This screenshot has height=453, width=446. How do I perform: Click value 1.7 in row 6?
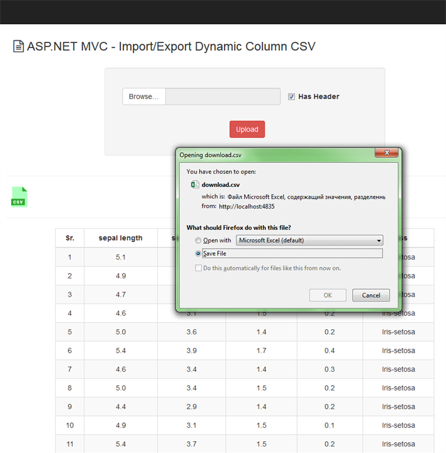click(x=261, y=350)
